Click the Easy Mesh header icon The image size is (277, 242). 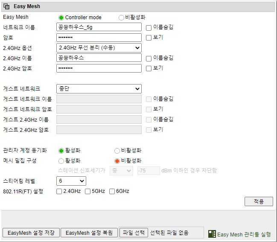6,6
